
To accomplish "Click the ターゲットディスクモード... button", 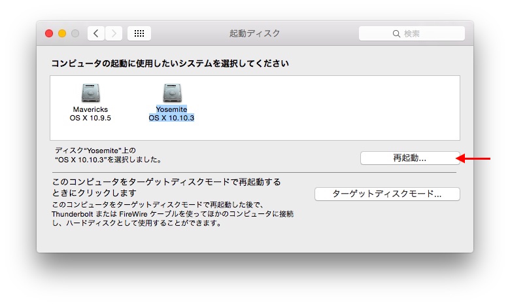I will click(387, 194).
